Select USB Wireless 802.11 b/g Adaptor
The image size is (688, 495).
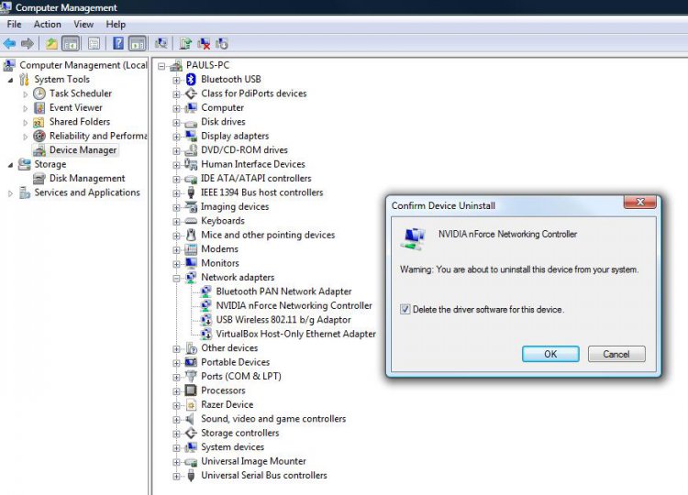tap(283, 320)
